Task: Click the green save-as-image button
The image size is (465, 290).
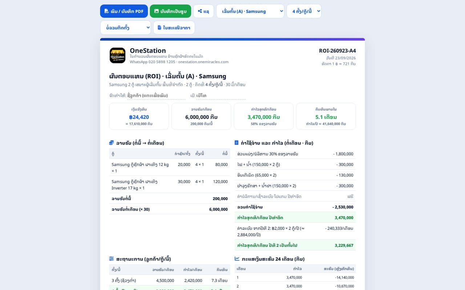Action: [170, 11]
